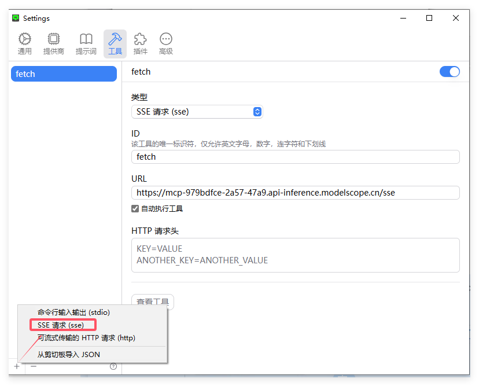Click the URL input field

point(295,193)
